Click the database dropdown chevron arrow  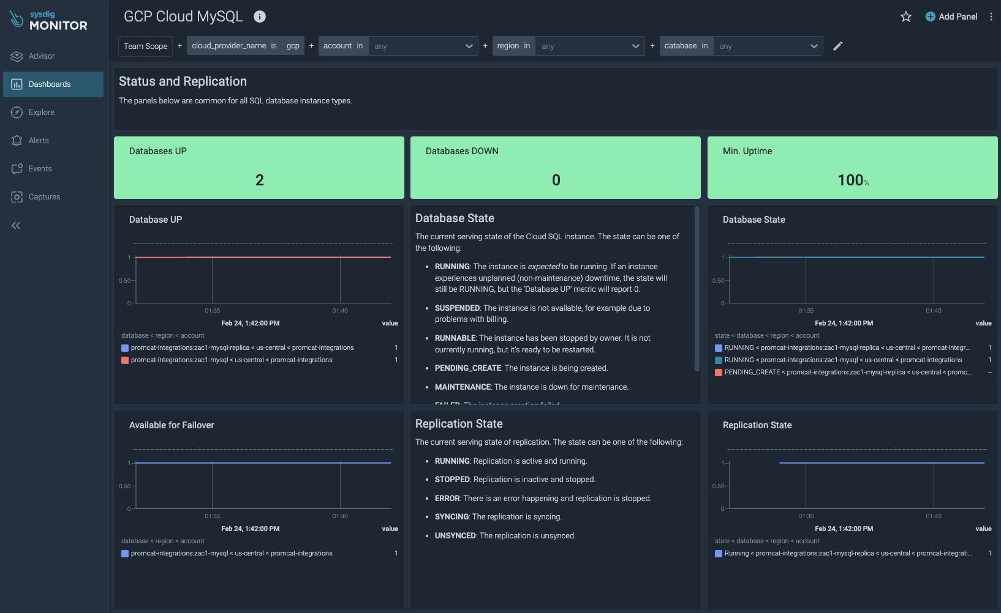[x=814, y=46]
